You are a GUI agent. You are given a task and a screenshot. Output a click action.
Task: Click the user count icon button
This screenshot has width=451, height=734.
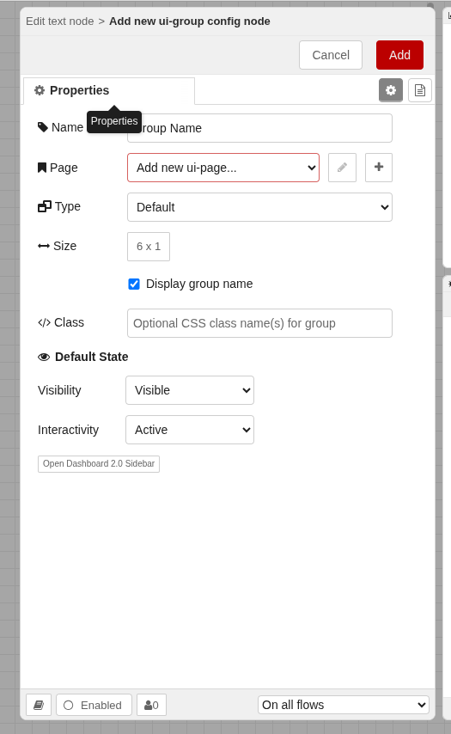(x=151, y=705)
